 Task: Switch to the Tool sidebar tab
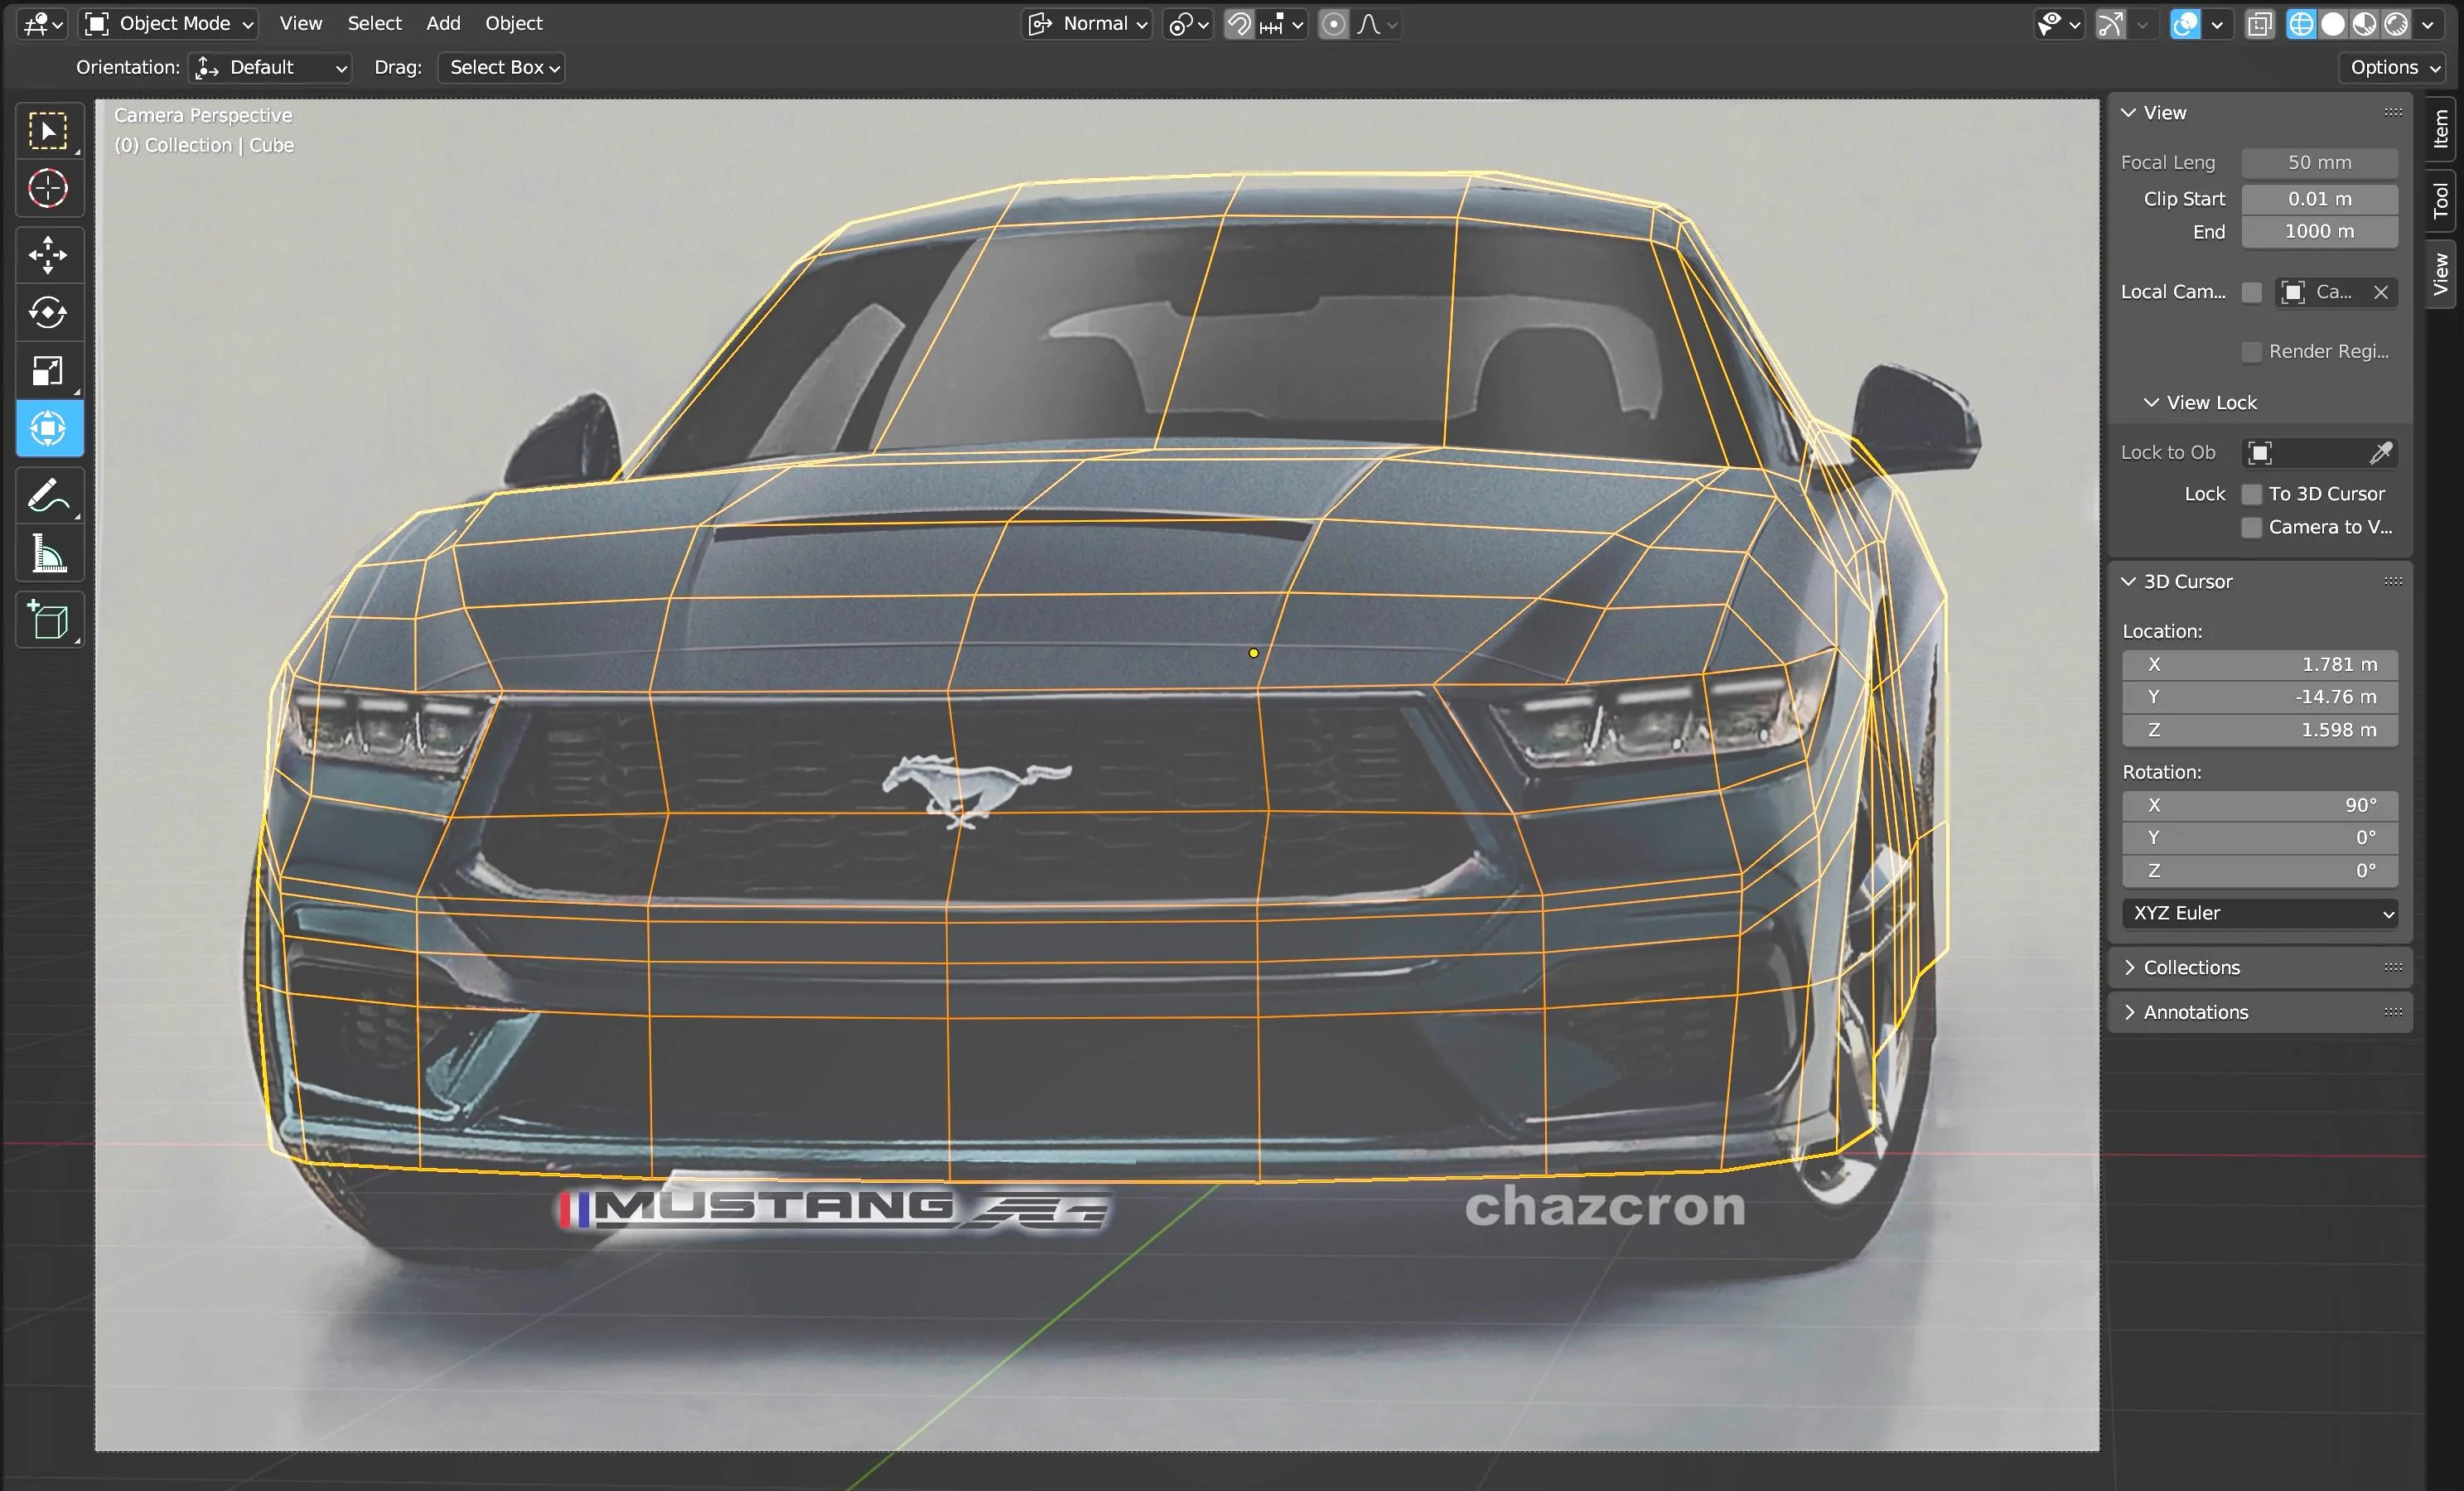click(2441, 200)
